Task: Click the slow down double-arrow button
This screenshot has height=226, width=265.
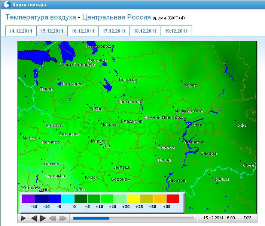Action: (x=53, y=218)
